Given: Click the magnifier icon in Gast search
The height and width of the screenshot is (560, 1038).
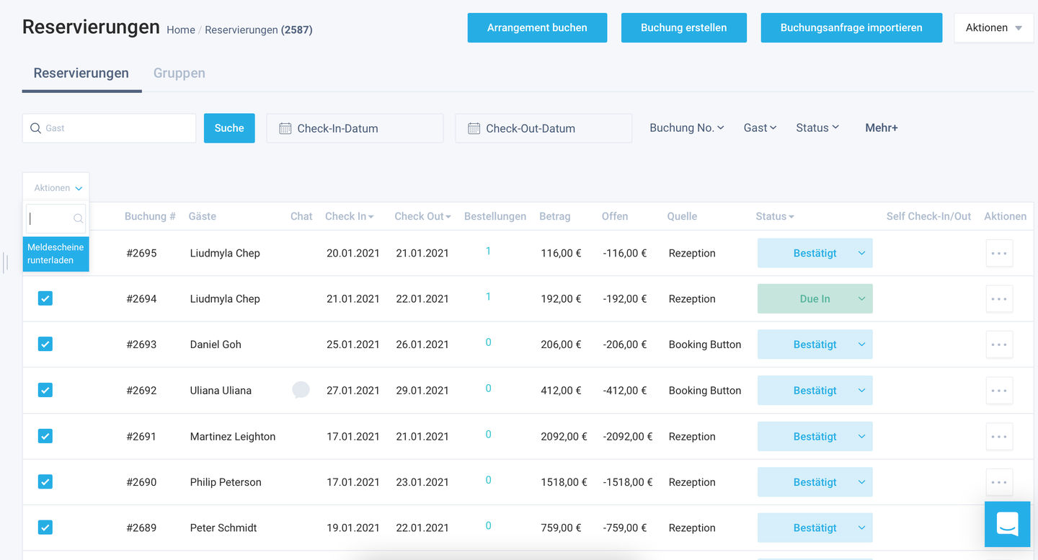Looking at the screenshot, I should click(x=35, y=128).
